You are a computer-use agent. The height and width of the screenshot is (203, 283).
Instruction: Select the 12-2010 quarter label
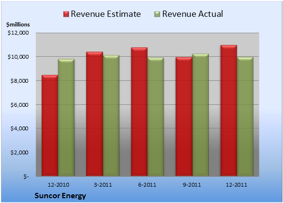[58, 185]
